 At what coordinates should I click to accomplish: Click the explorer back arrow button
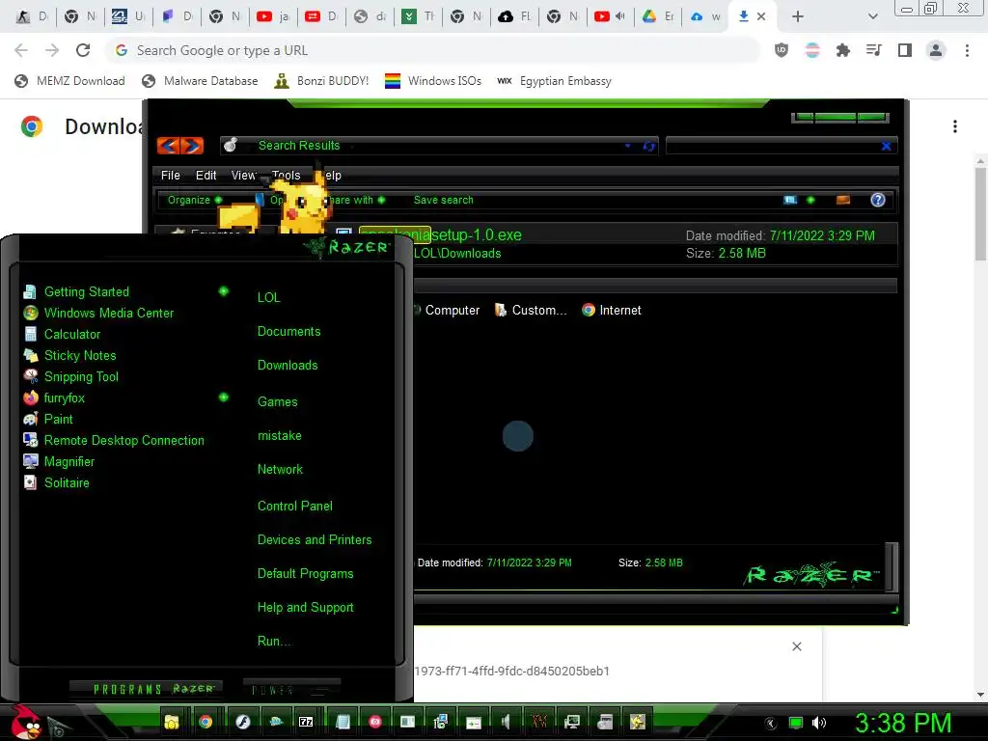coord(168,147)
